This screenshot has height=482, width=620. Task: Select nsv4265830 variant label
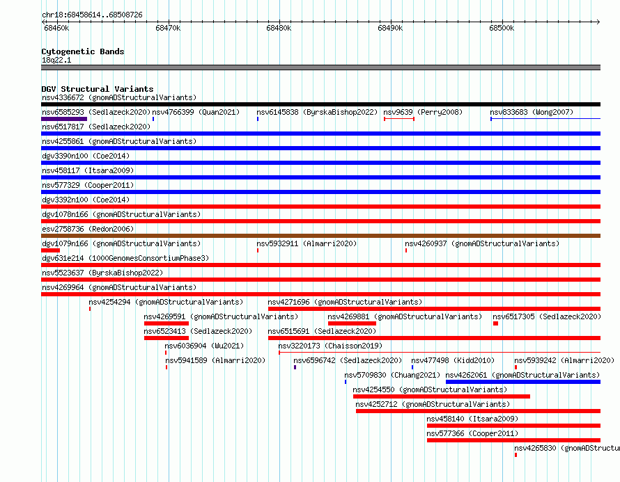click(567, 448)
